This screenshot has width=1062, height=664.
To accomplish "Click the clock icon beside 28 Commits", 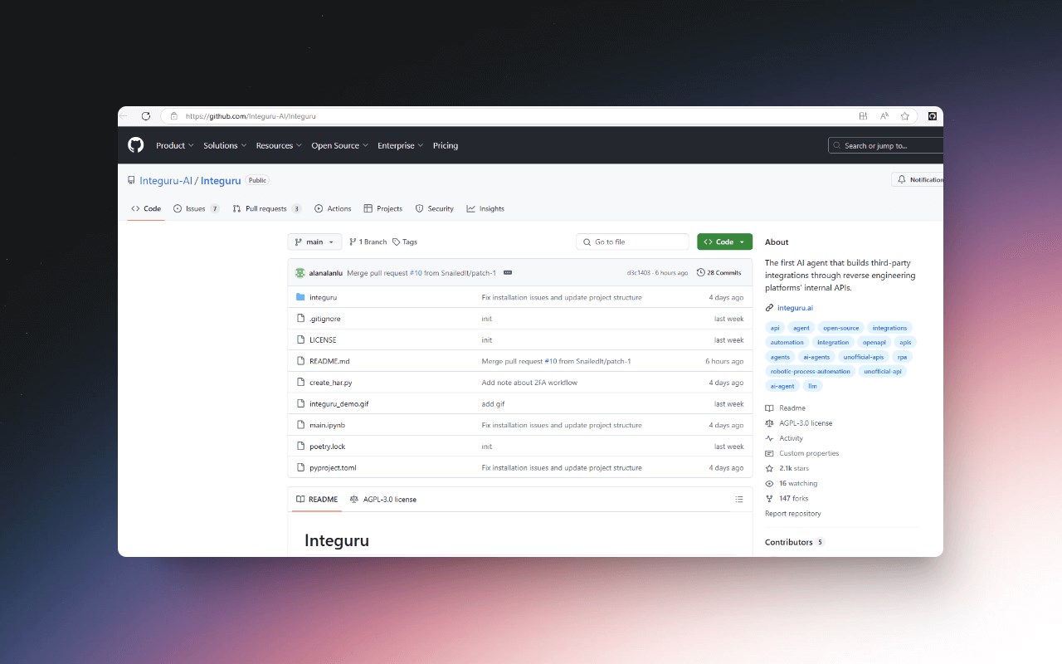I will [701, 272].
